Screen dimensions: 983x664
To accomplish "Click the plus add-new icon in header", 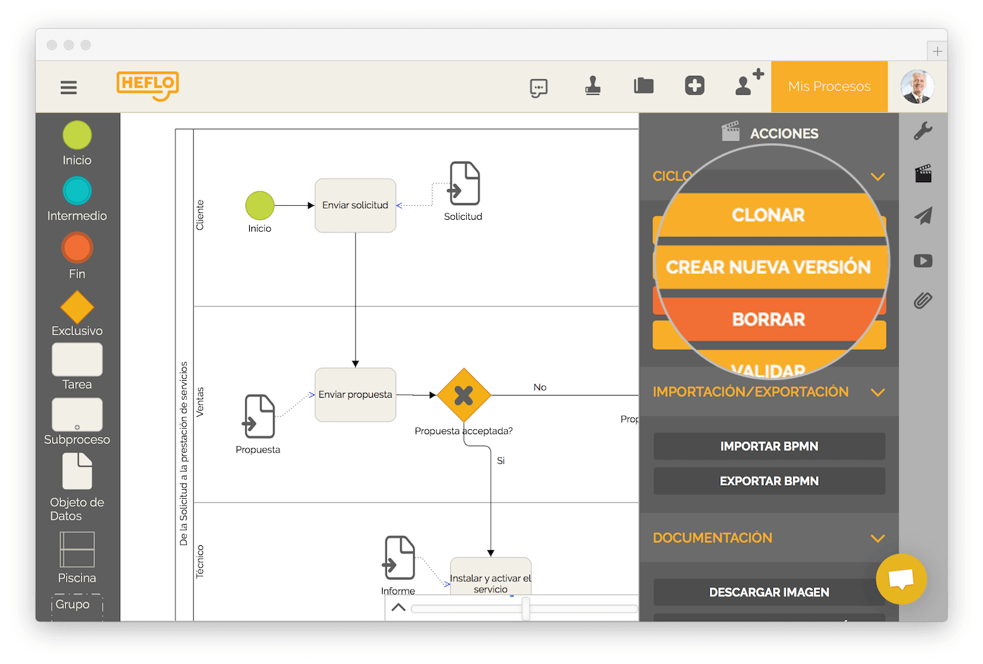I will point(694,86).
